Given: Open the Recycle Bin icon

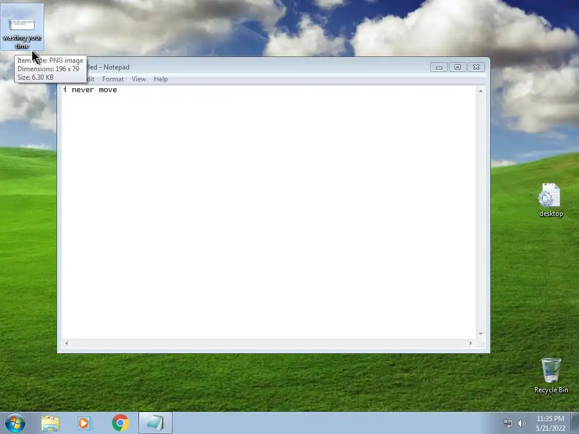Looking at the screenshot, I should pyautogui.click(x=551, y=375).
